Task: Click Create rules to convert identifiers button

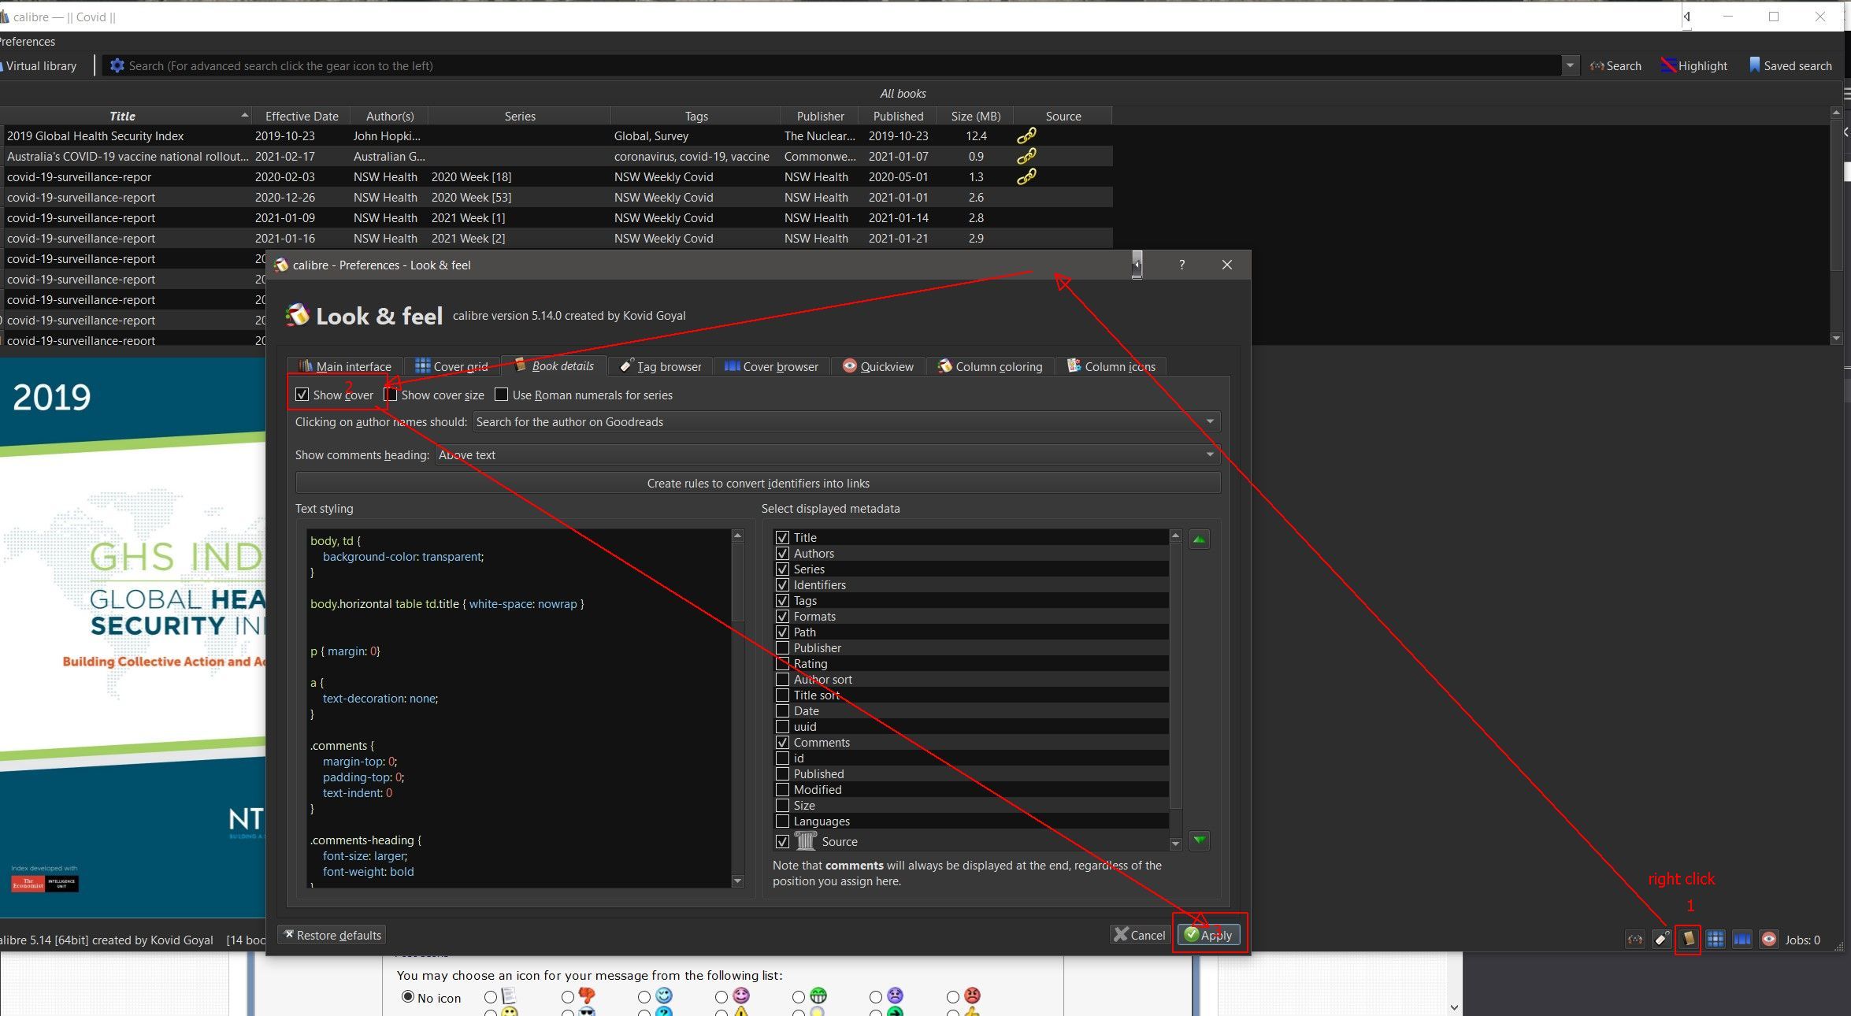Action: tap(758, 484)
